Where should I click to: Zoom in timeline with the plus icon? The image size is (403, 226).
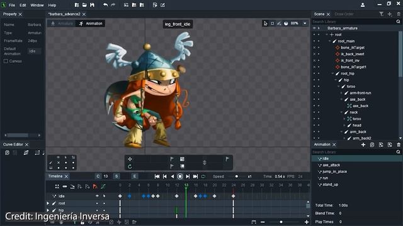307,222
